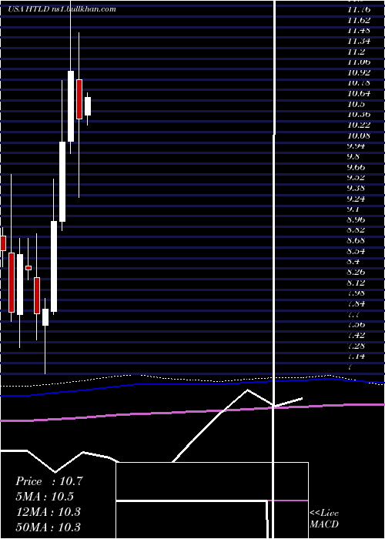The image size is (385, 539).
Task: Click the 10.78 price axis label
Action: [359, 83]
